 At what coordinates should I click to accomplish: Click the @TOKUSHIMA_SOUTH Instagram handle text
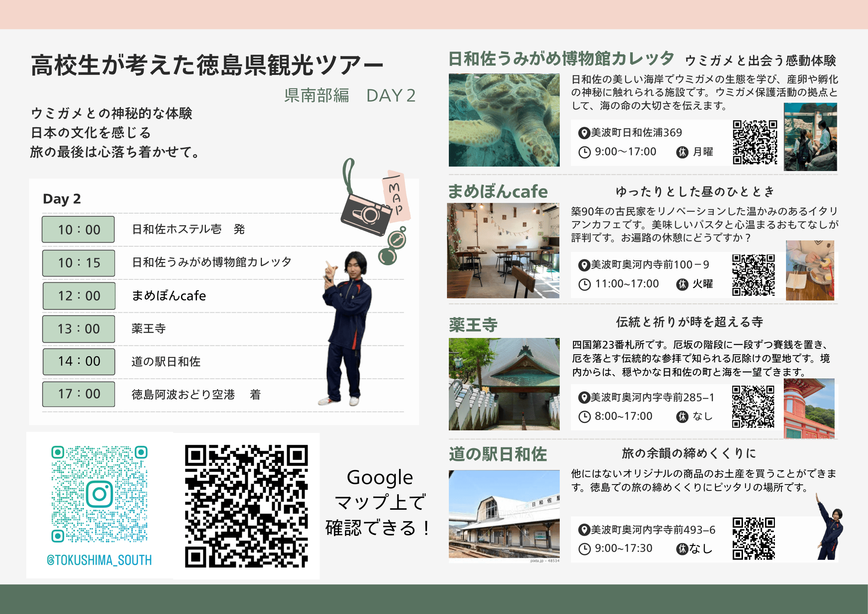99,560
